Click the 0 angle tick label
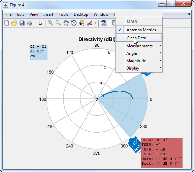The height and width of the screenshot is (172, 194). (151, 99)
